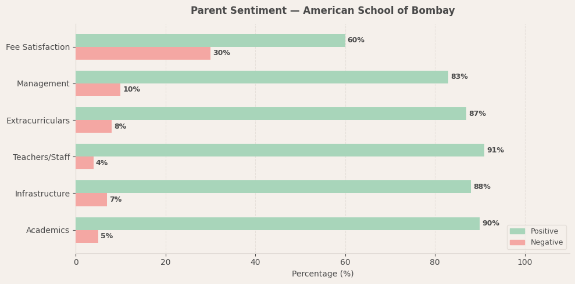Click the Fee Satisfaction positive bar
The image size is (575, 284).
210,41
